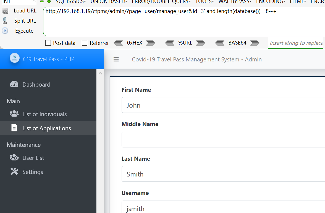Click the BASE64 encode label
This screenshot has width=325, height=213.
pos(238,43)
